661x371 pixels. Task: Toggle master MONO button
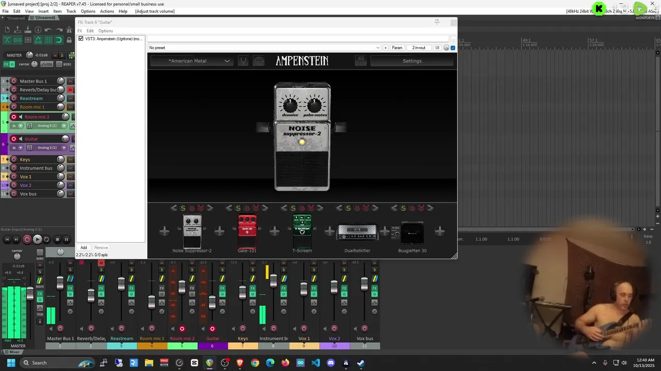pyautogui.click(x=64, y=64)
